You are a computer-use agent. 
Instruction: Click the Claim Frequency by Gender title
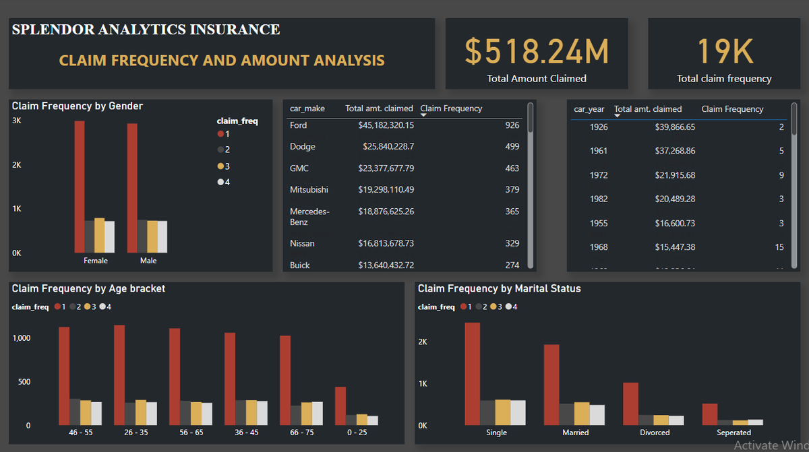(78, 106)
